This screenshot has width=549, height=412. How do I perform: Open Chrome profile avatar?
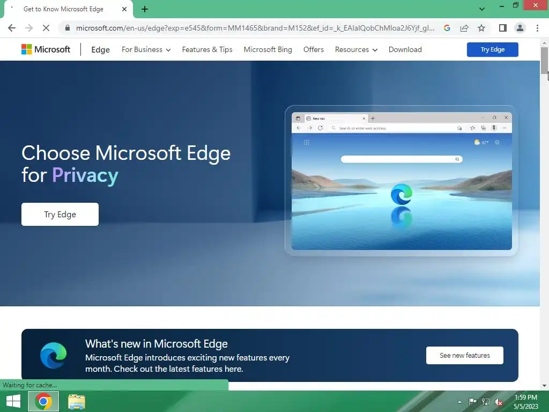pyautogui.click(x=520, y=28)
